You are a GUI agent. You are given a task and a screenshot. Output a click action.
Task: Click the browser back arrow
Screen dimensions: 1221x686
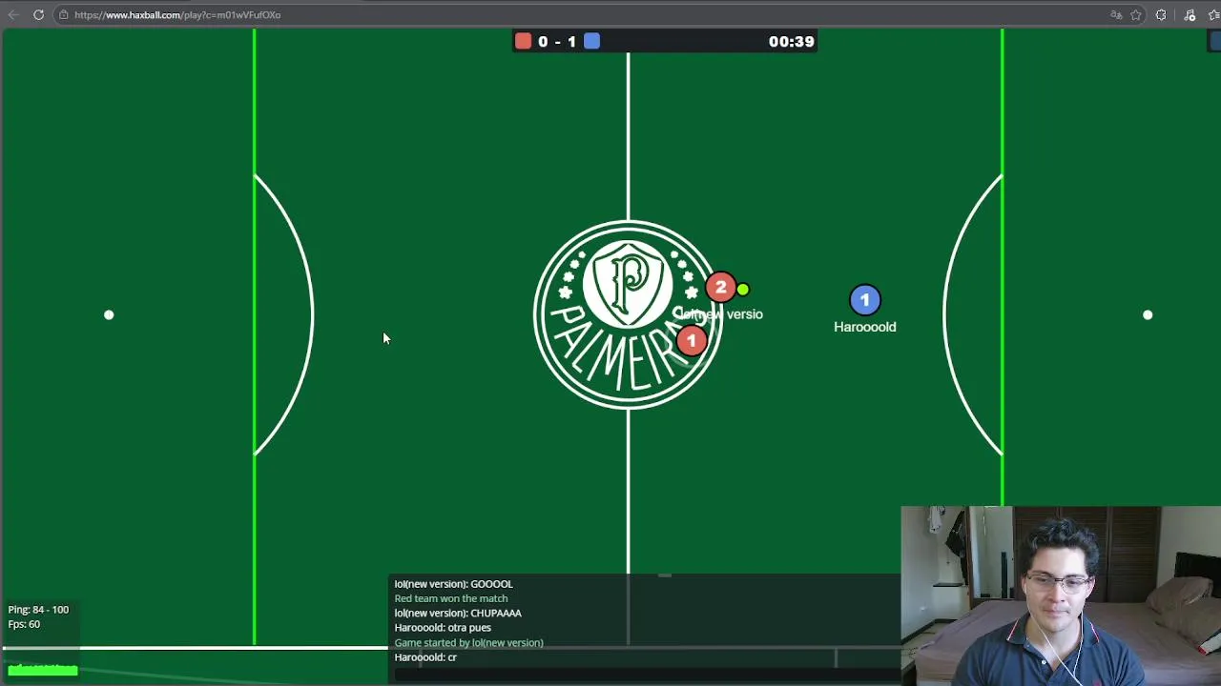13,15
